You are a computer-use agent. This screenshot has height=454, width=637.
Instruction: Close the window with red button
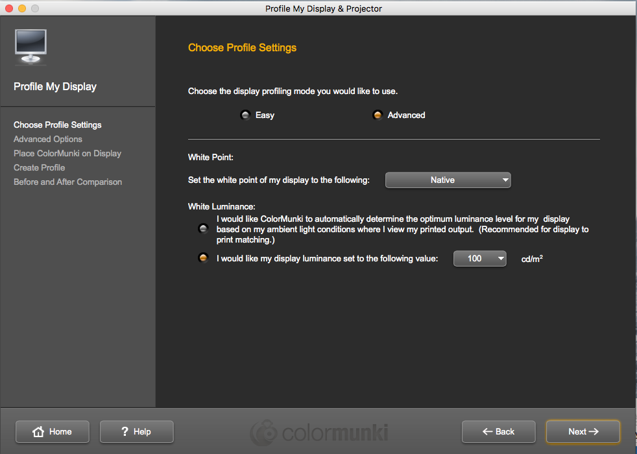click(x=9, y=8)
